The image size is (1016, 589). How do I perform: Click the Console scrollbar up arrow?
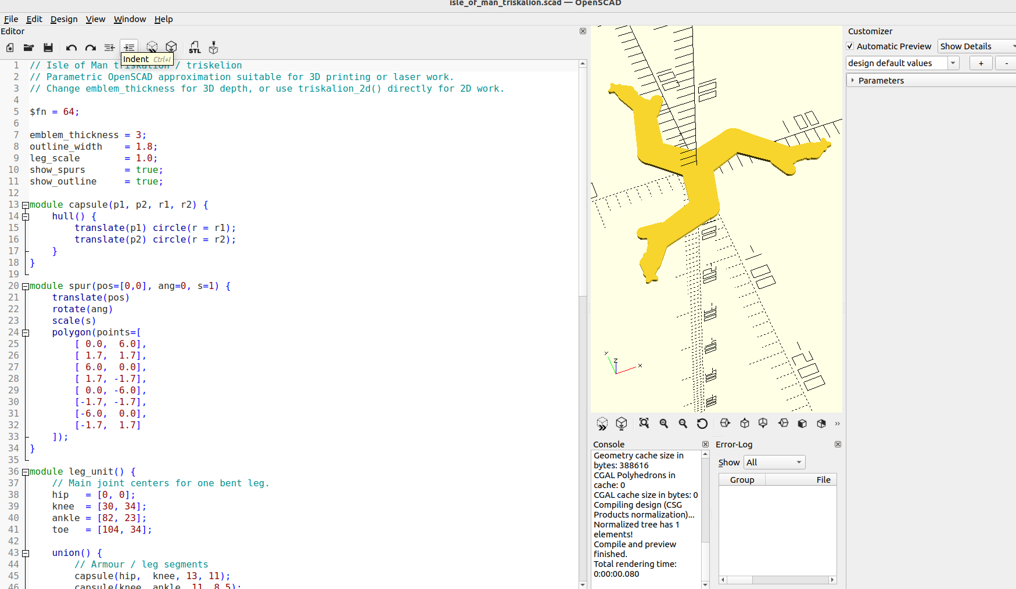coord(705,455)
